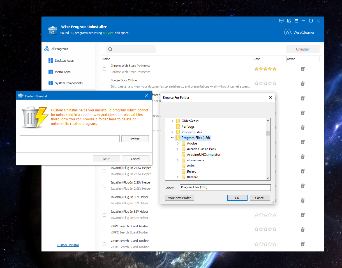342x268 pixels.
Task: Check second Java(tm) Plug-In SSV Helper checkbox
Action: click(x=104, y=215)
